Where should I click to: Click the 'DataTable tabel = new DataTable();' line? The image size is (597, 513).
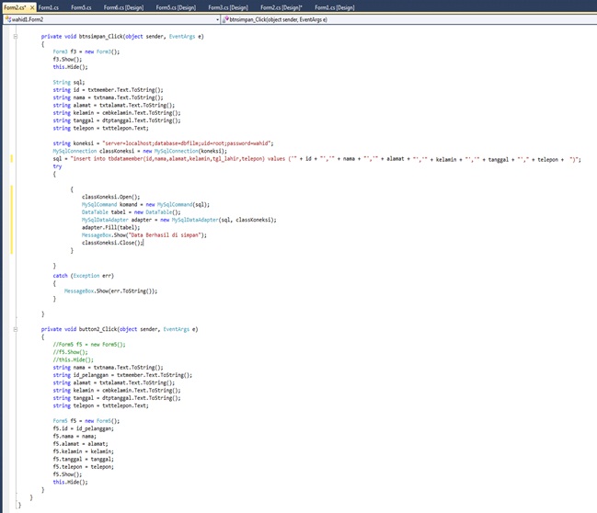(131, 212)
